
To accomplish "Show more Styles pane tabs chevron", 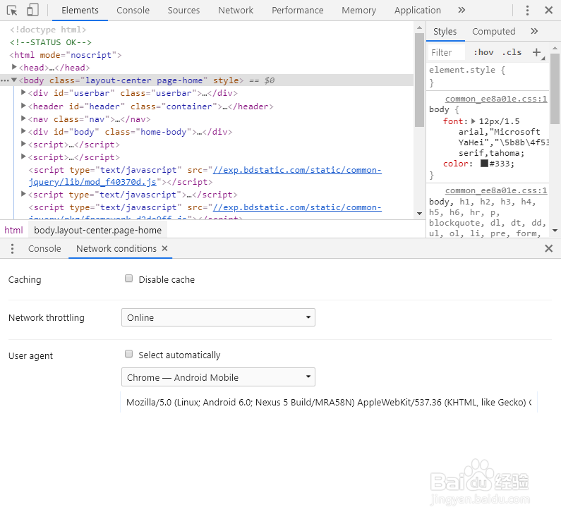I will click(x=534, y=31).
